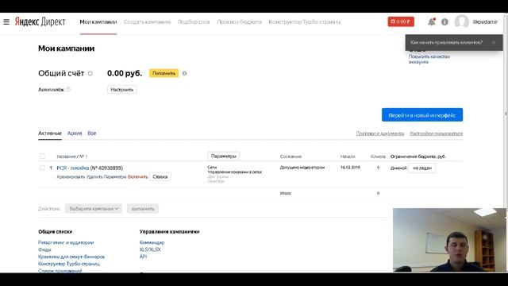This screenshot has height=286, width=508.
Task: Open Настройки пользователя link
Action: [x=436, y=133]
